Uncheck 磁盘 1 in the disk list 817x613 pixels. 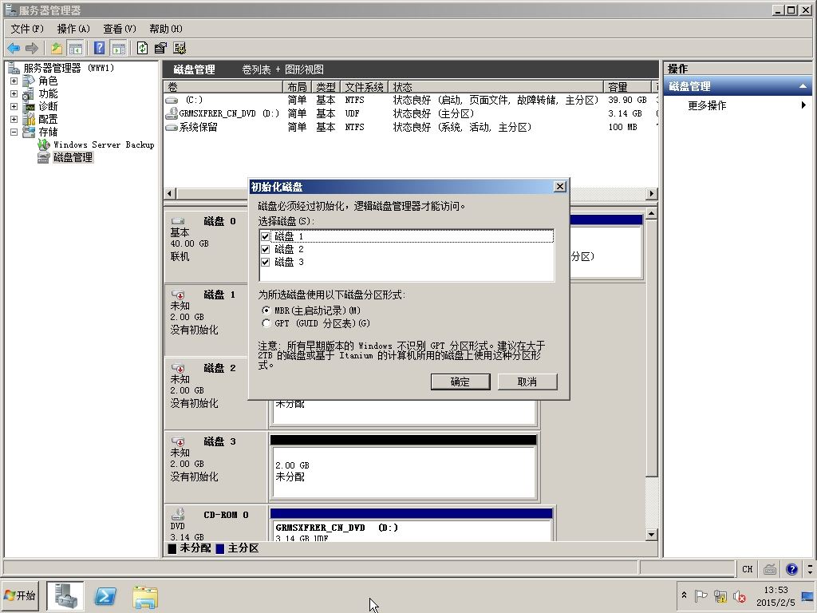point(265,236)
